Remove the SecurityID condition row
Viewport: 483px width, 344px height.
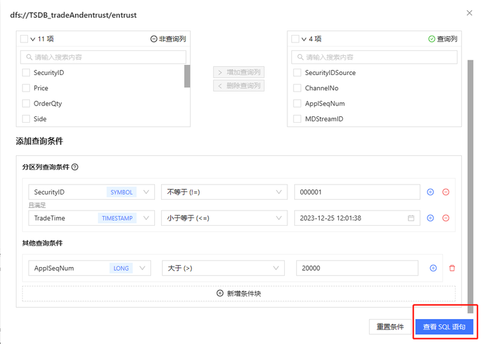(445, 192)
